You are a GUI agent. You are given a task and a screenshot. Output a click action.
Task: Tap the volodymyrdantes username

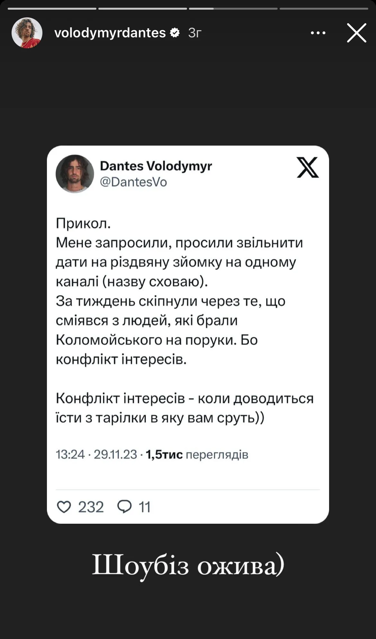[110, 33]
